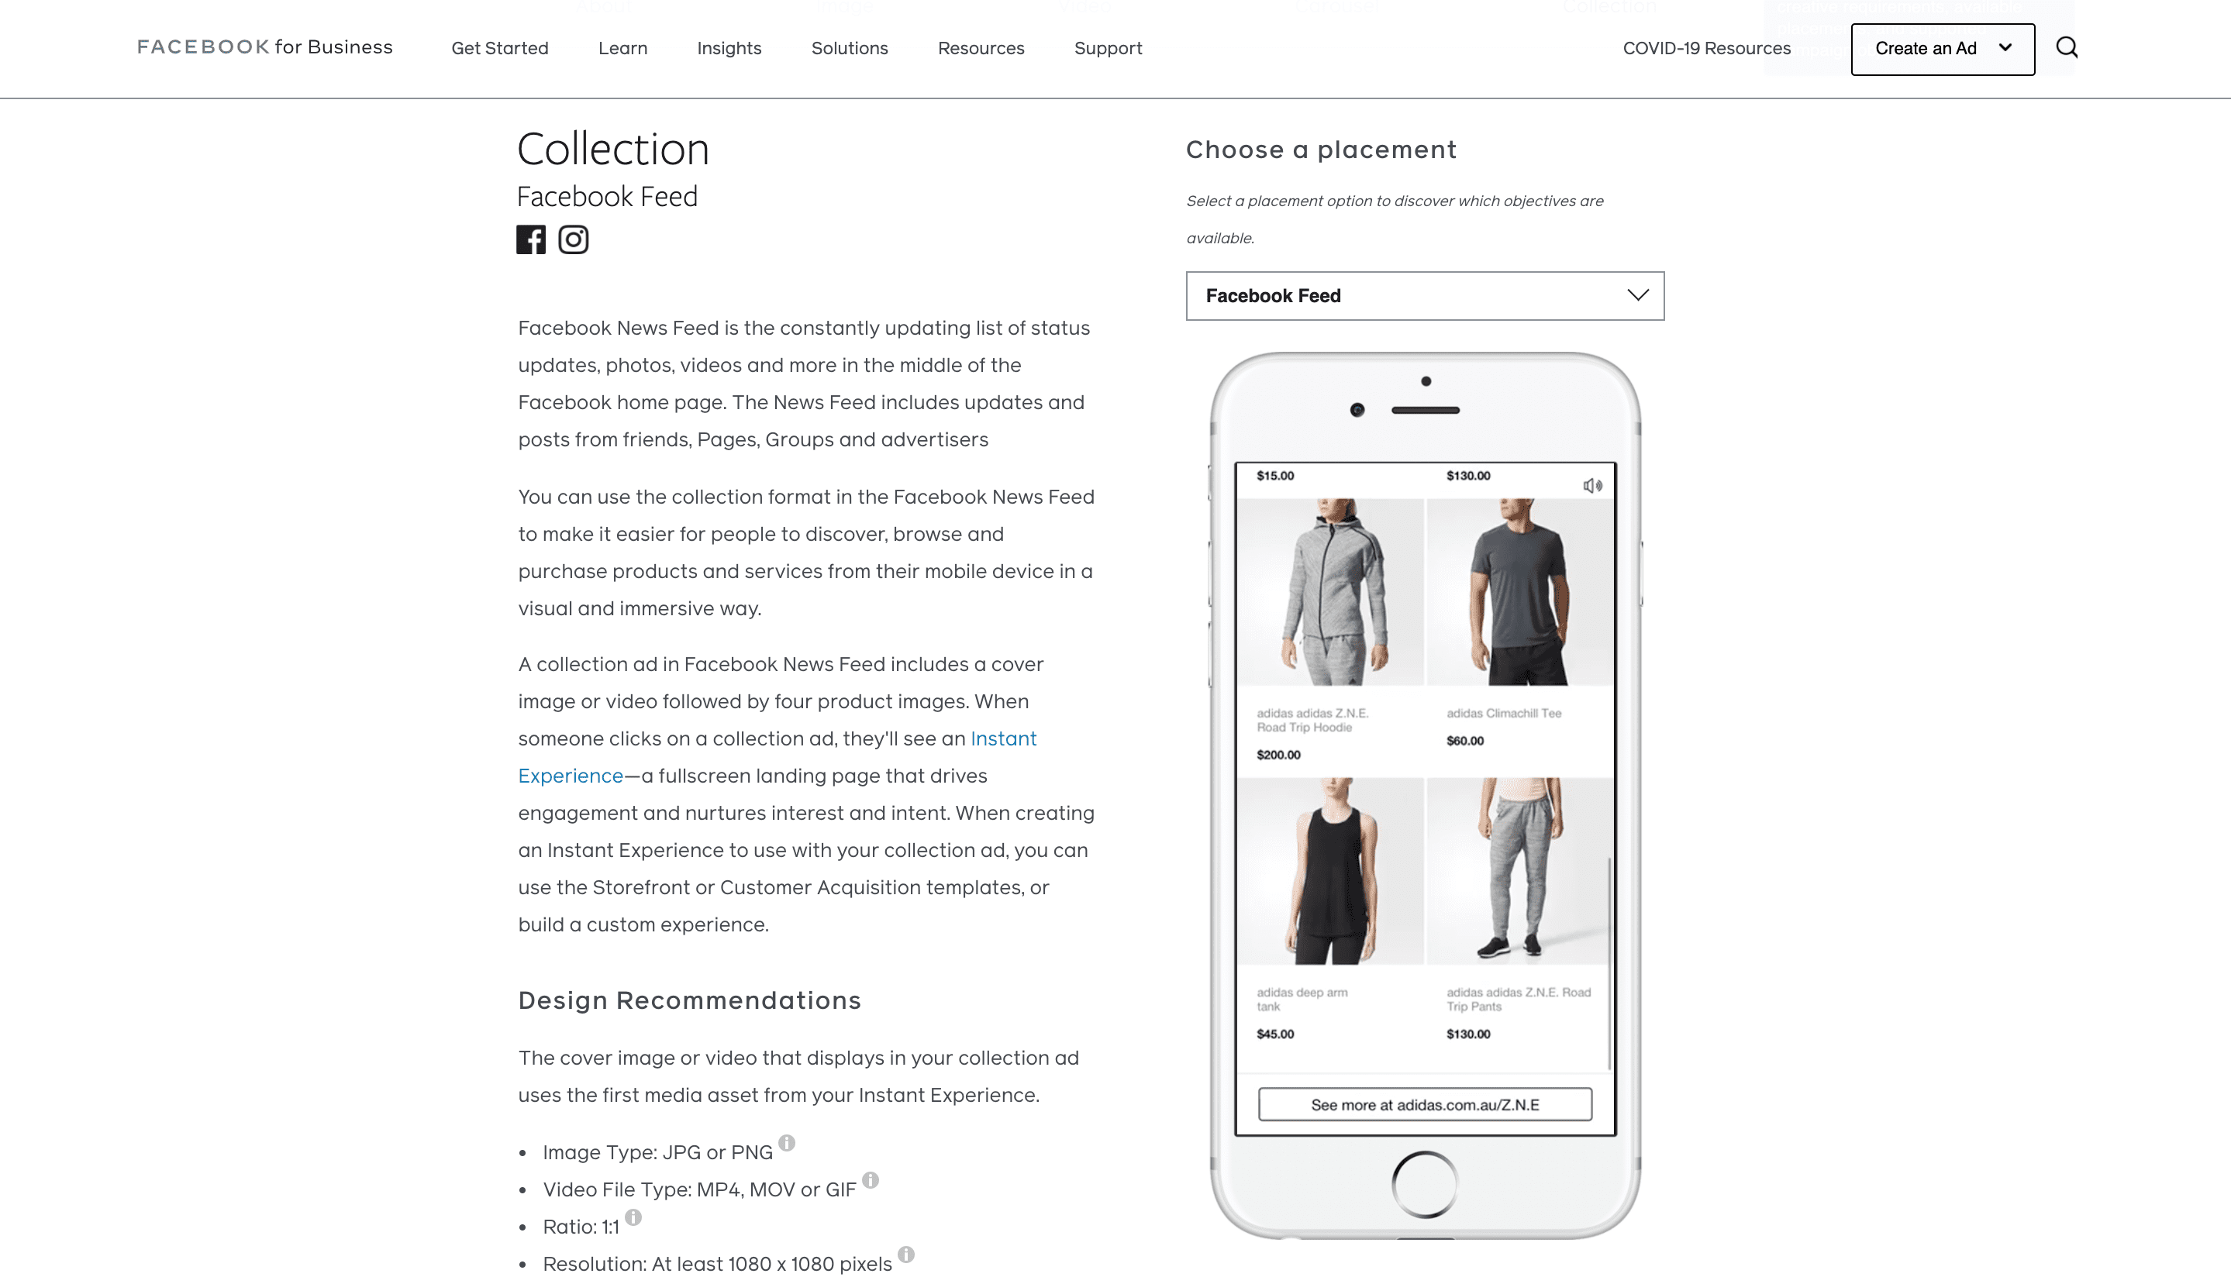This screenshot has height=1277, width=2231.
Task: Click the volume/speaker icon on the ad preview
Action: click(1592, 484)
